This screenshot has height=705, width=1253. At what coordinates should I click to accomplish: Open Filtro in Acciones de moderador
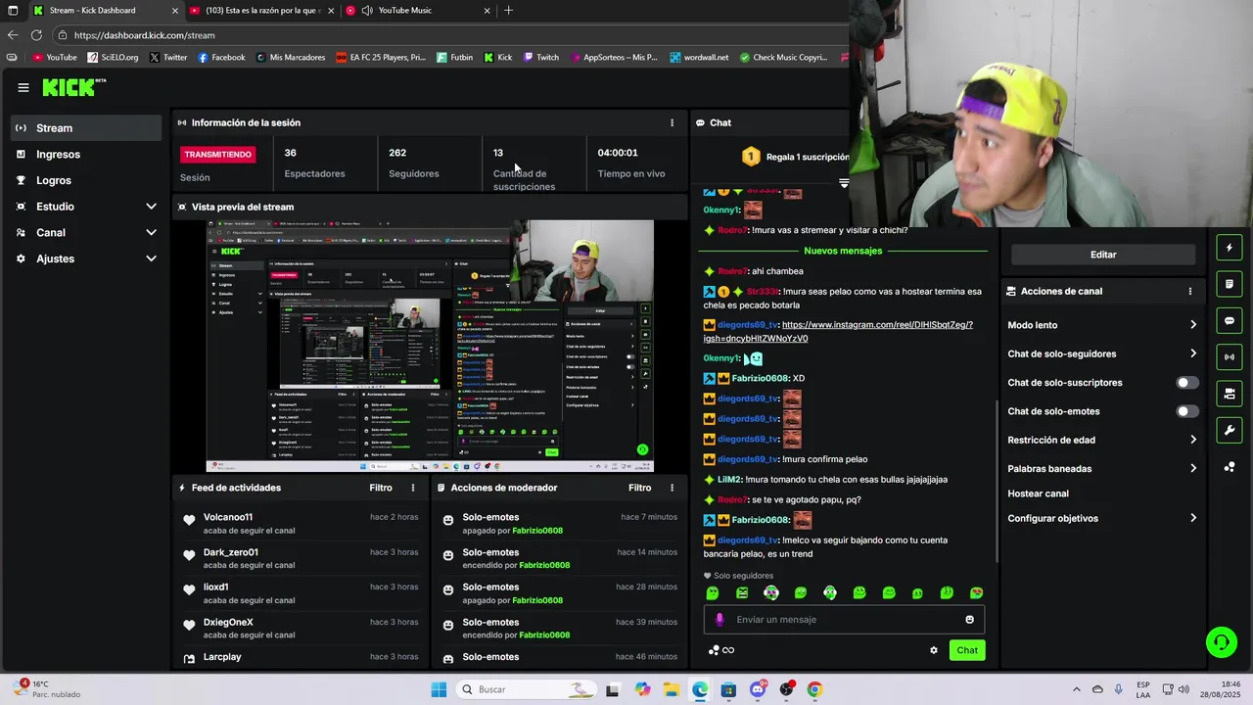[x=639, y=488]
